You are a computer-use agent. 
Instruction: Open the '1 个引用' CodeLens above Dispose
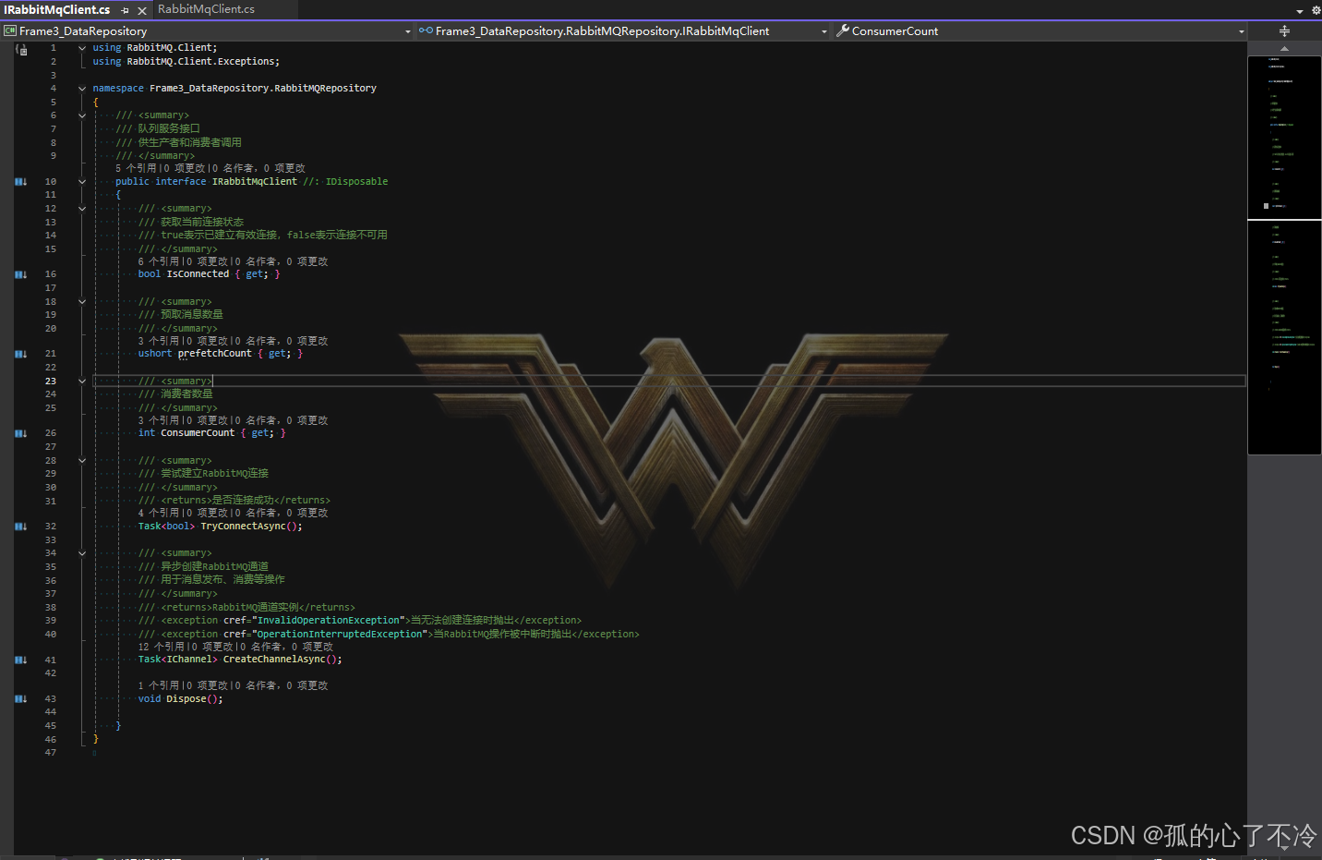click(x=159, y=685)
